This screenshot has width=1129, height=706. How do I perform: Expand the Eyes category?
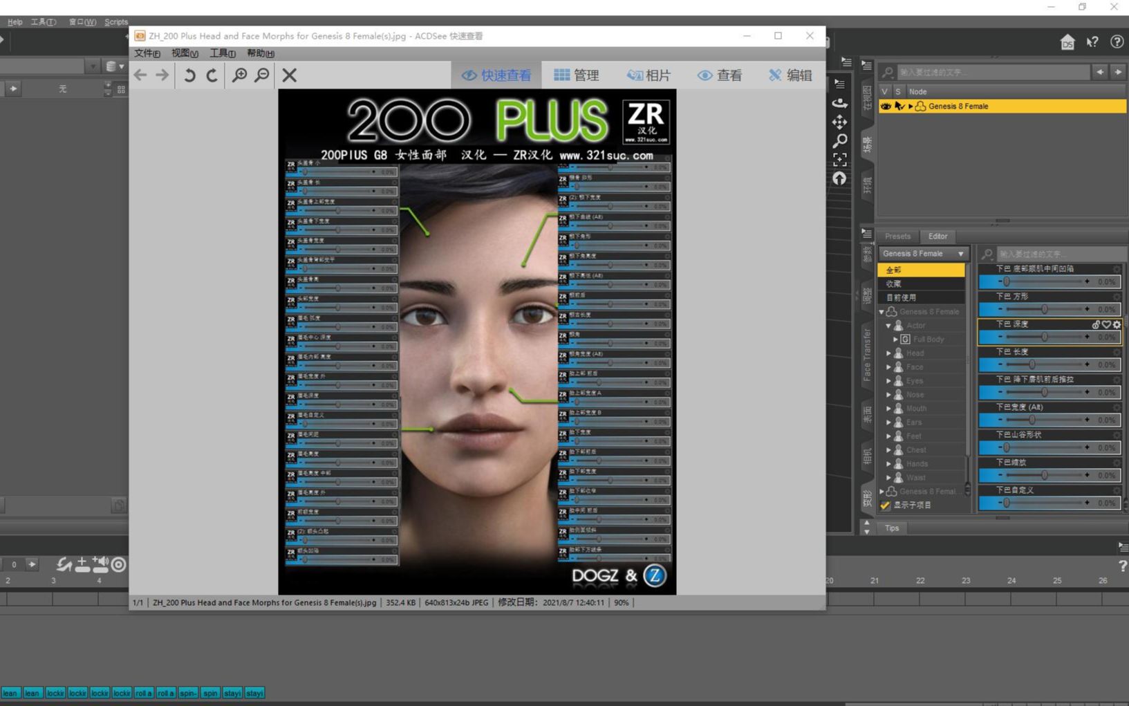point(889,381)
